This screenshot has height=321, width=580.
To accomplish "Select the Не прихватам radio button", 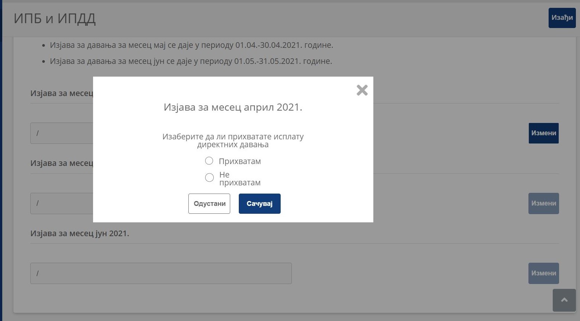I will (209, 178).
